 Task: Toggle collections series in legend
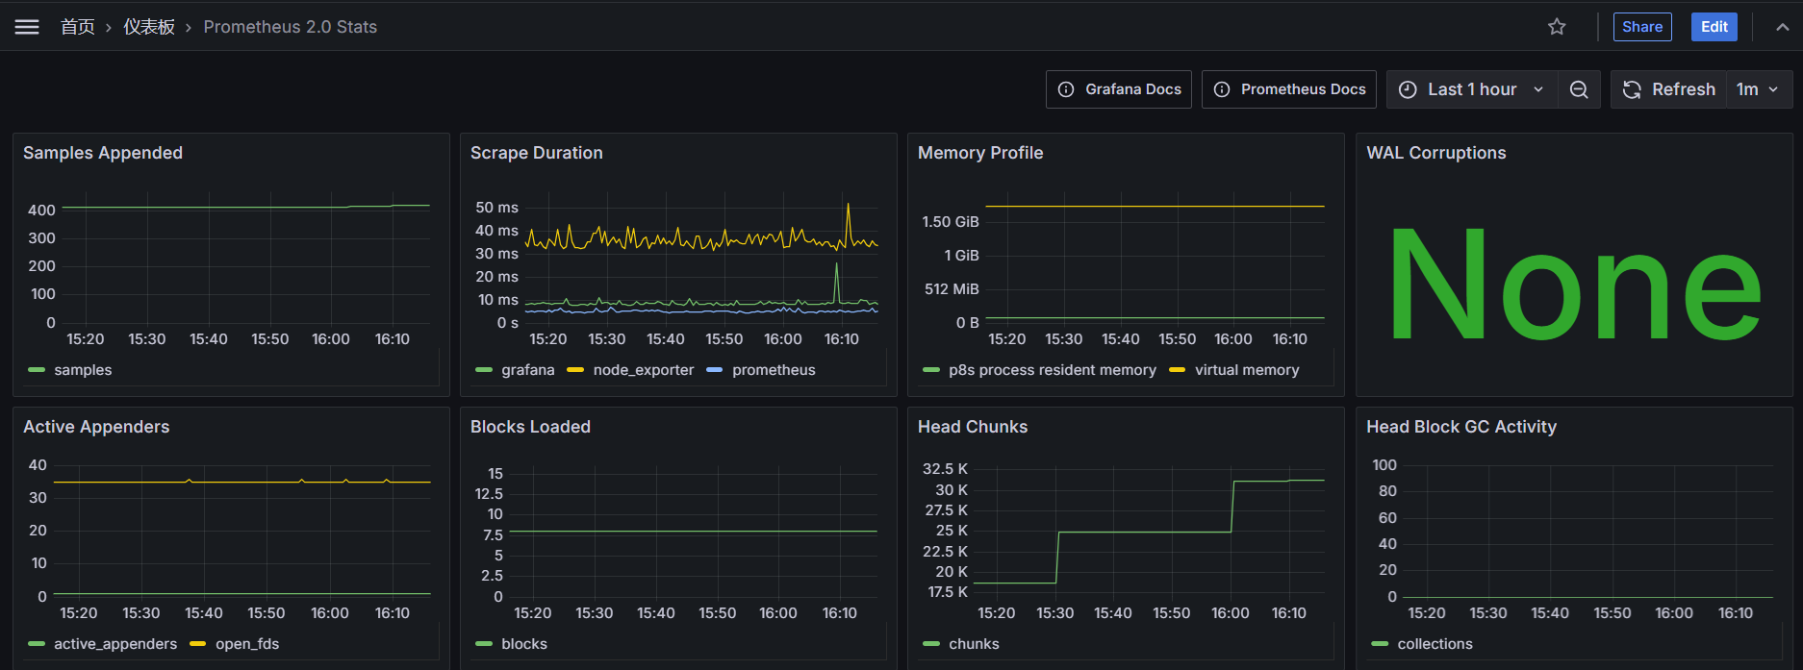[x=1435, y=644]
